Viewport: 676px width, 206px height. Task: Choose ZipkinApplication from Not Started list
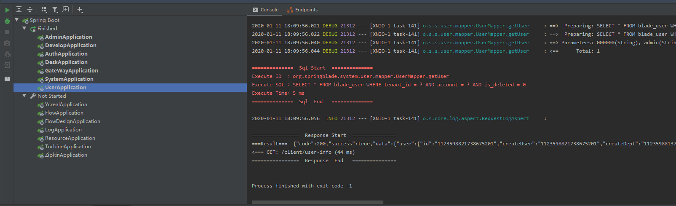(x=66, y=155)
